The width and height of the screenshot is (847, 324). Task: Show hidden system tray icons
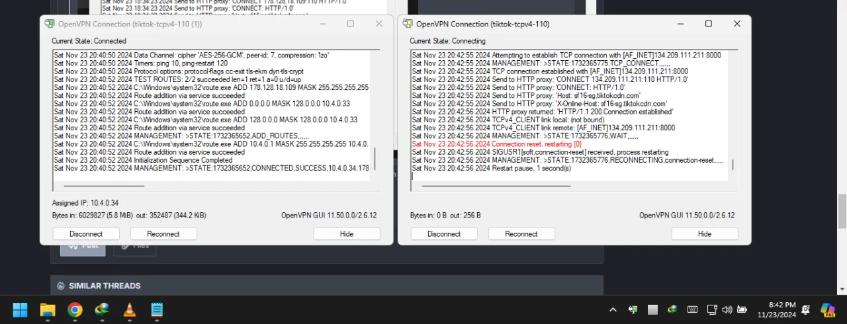click(x=613, y=309)
